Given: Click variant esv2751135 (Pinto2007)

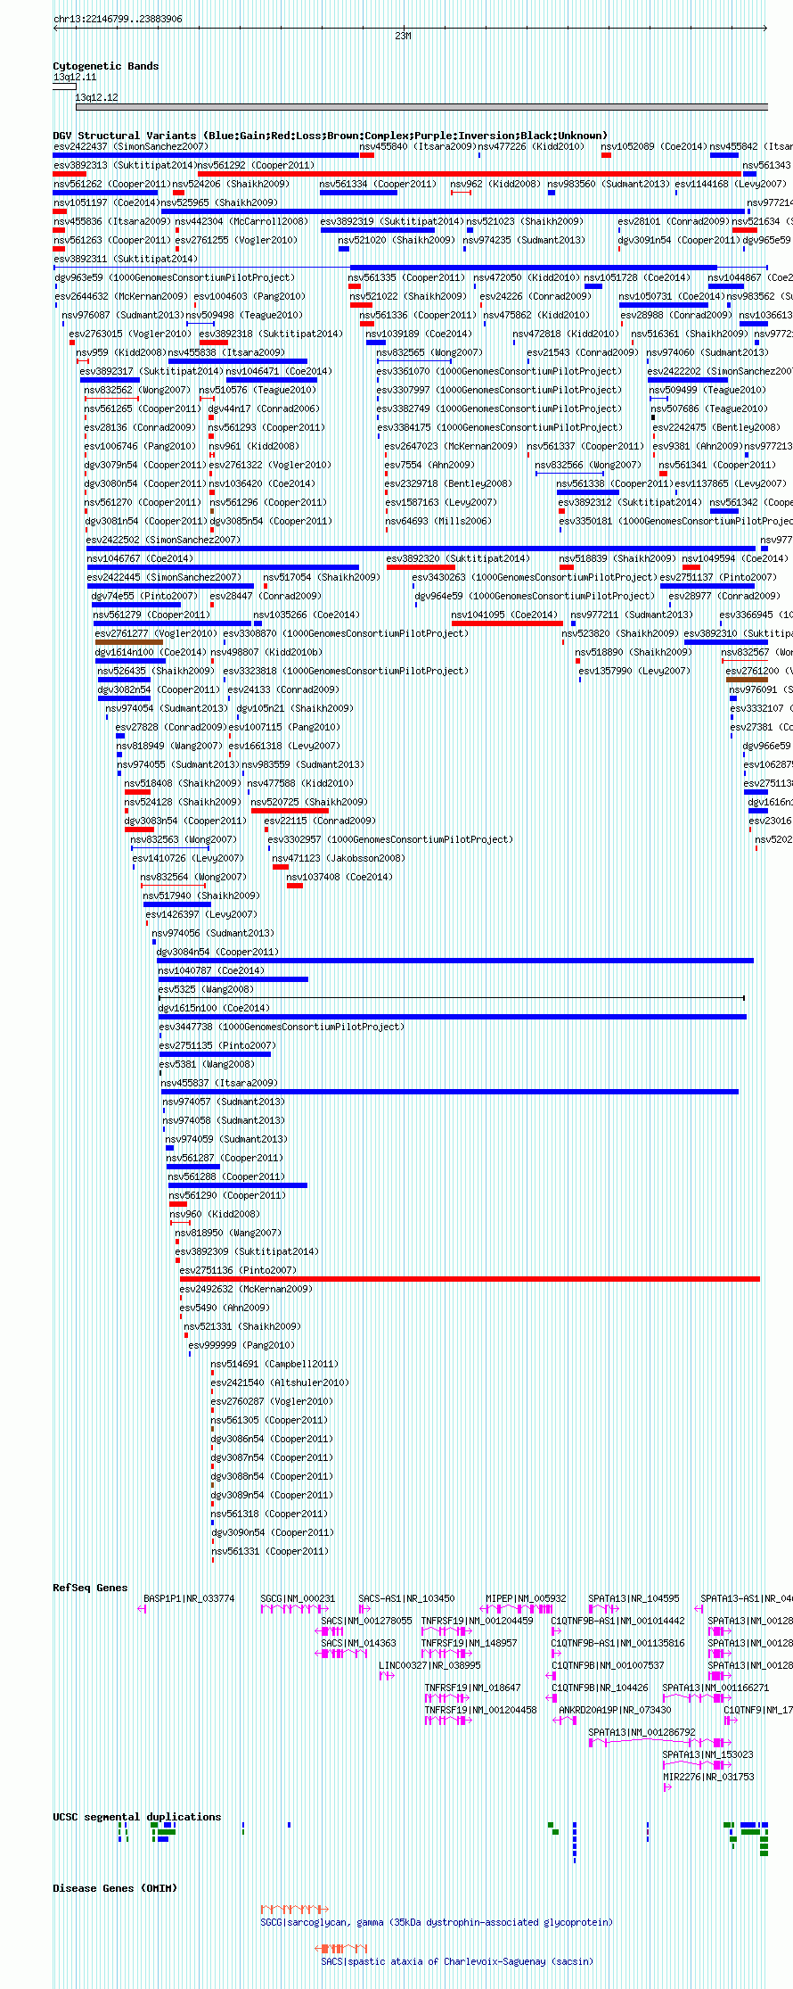Looking at the screenshot, I should (x=218, y=1045).
